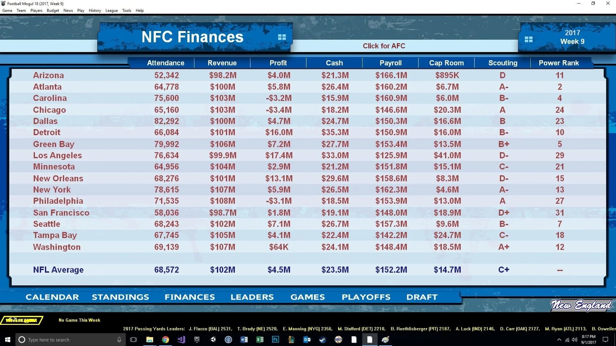Open the grid view icon beside NFC Finances title
This screenshot has width=616, height=346.
click(x=282, y=37)
